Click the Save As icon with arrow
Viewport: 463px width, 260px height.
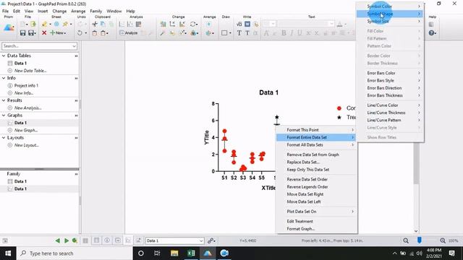[31, 33]
